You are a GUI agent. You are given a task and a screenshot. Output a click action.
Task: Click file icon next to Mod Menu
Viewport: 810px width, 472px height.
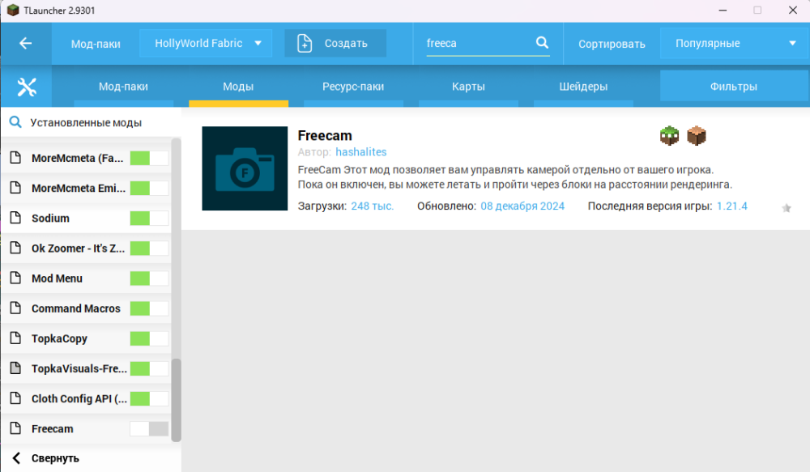(16, 278)
